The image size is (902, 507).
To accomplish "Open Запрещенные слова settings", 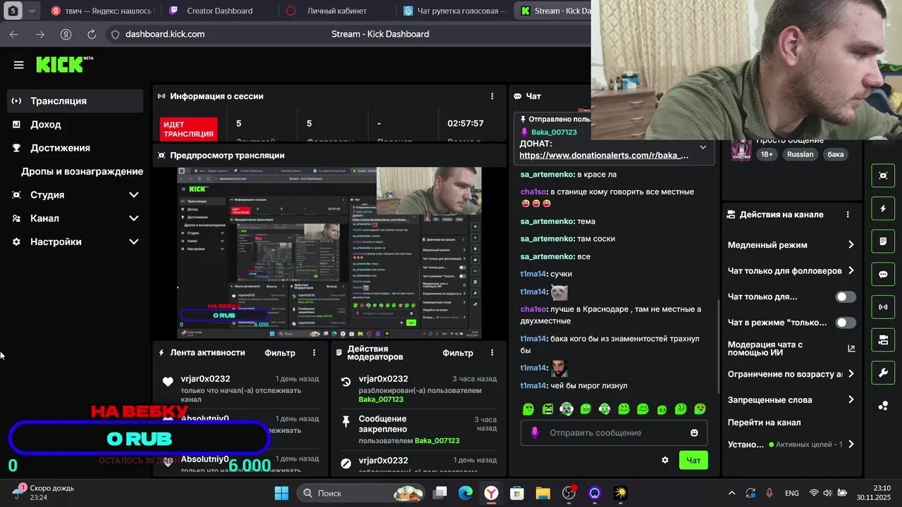I will tap(791, 400).
